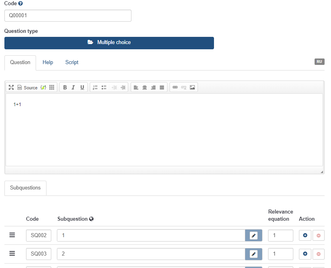Open the Multiple choice question type selector
Screen dimensions: 331x268
click(x=109, y=42)
